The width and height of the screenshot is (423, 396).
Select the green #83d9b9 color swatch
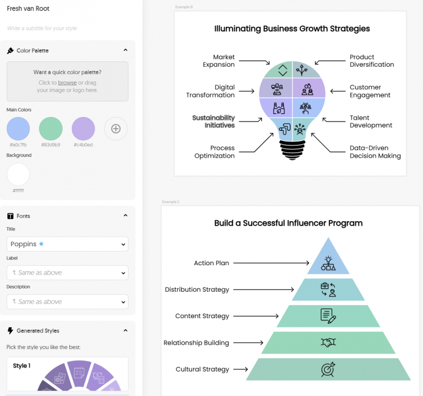click(x=51, y=129)
